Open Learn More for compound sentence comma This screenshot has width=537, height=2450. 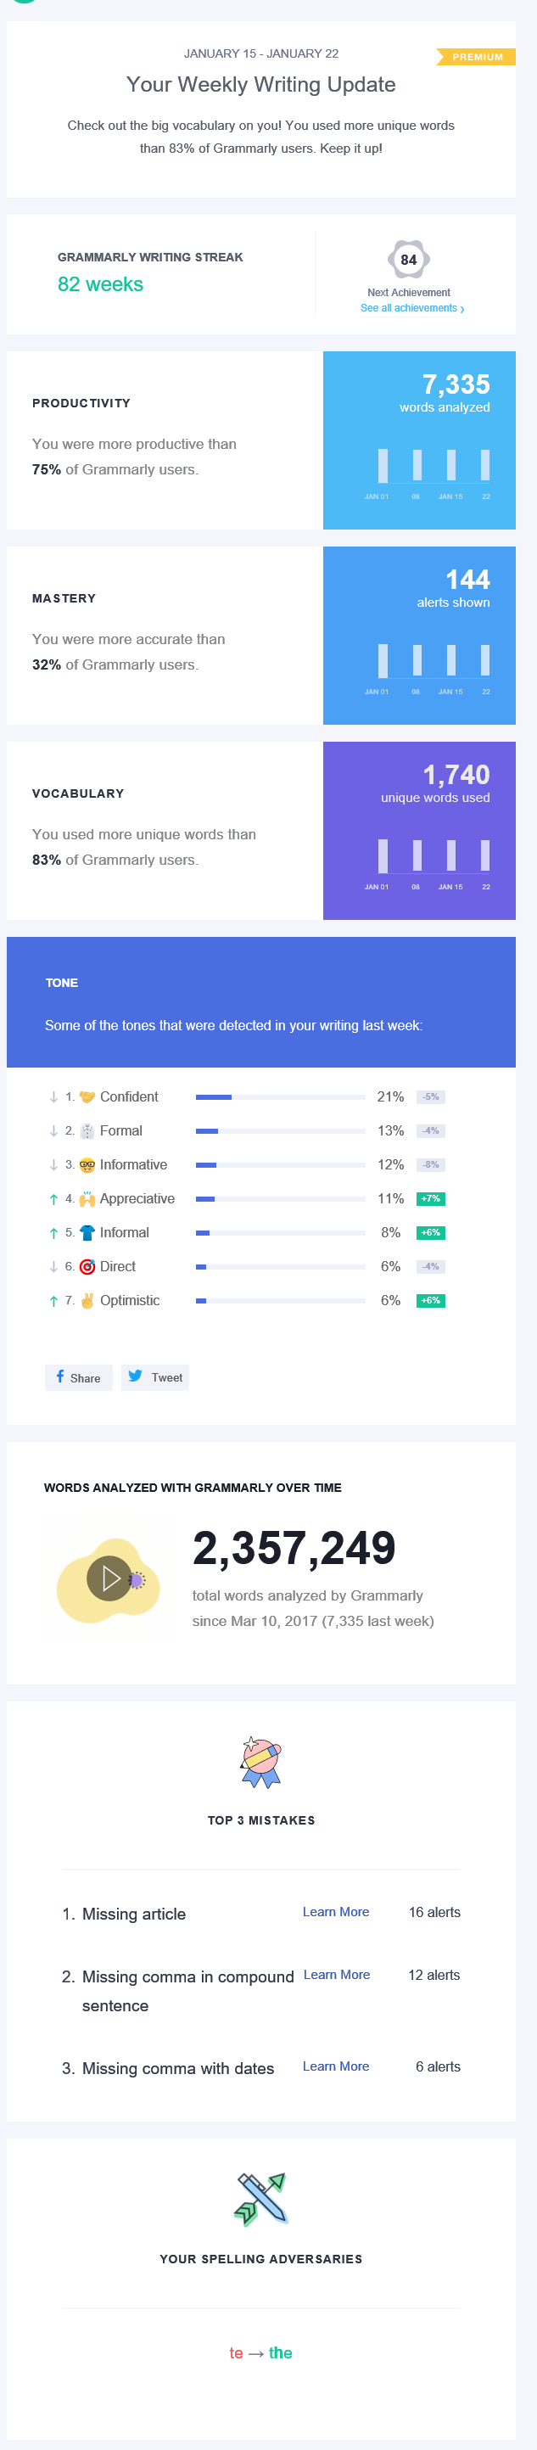click(337, 1975)
